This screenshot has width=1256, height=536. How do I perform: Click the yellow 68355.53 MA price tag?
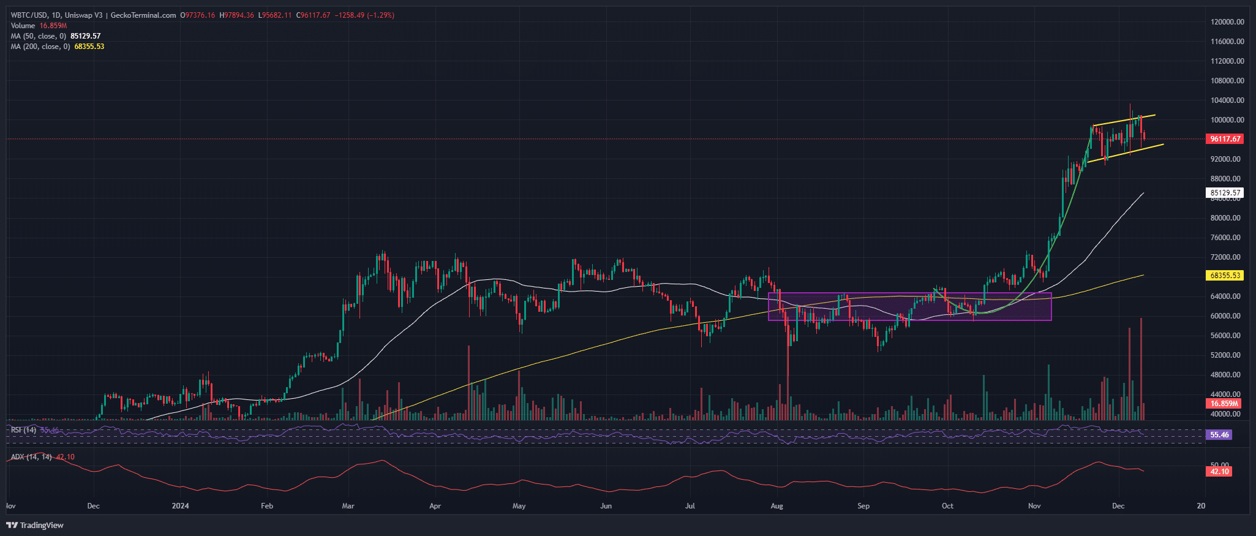click(1225, 276)
